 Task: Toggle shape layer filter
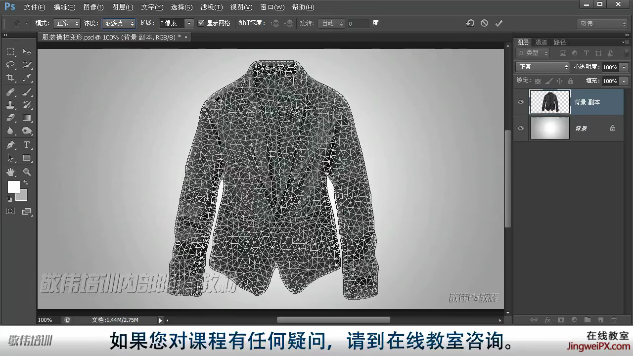coord(598,53)
